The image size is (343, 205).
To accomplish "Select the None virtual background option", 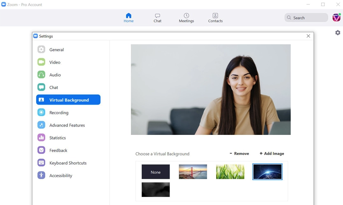I will click(x=156, y=172).
